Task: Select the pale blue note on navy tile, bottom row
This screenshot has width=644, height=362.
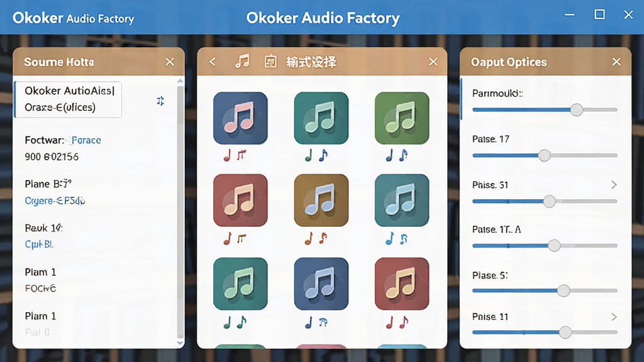Action: pyautogui.click(x=321, y=283)
